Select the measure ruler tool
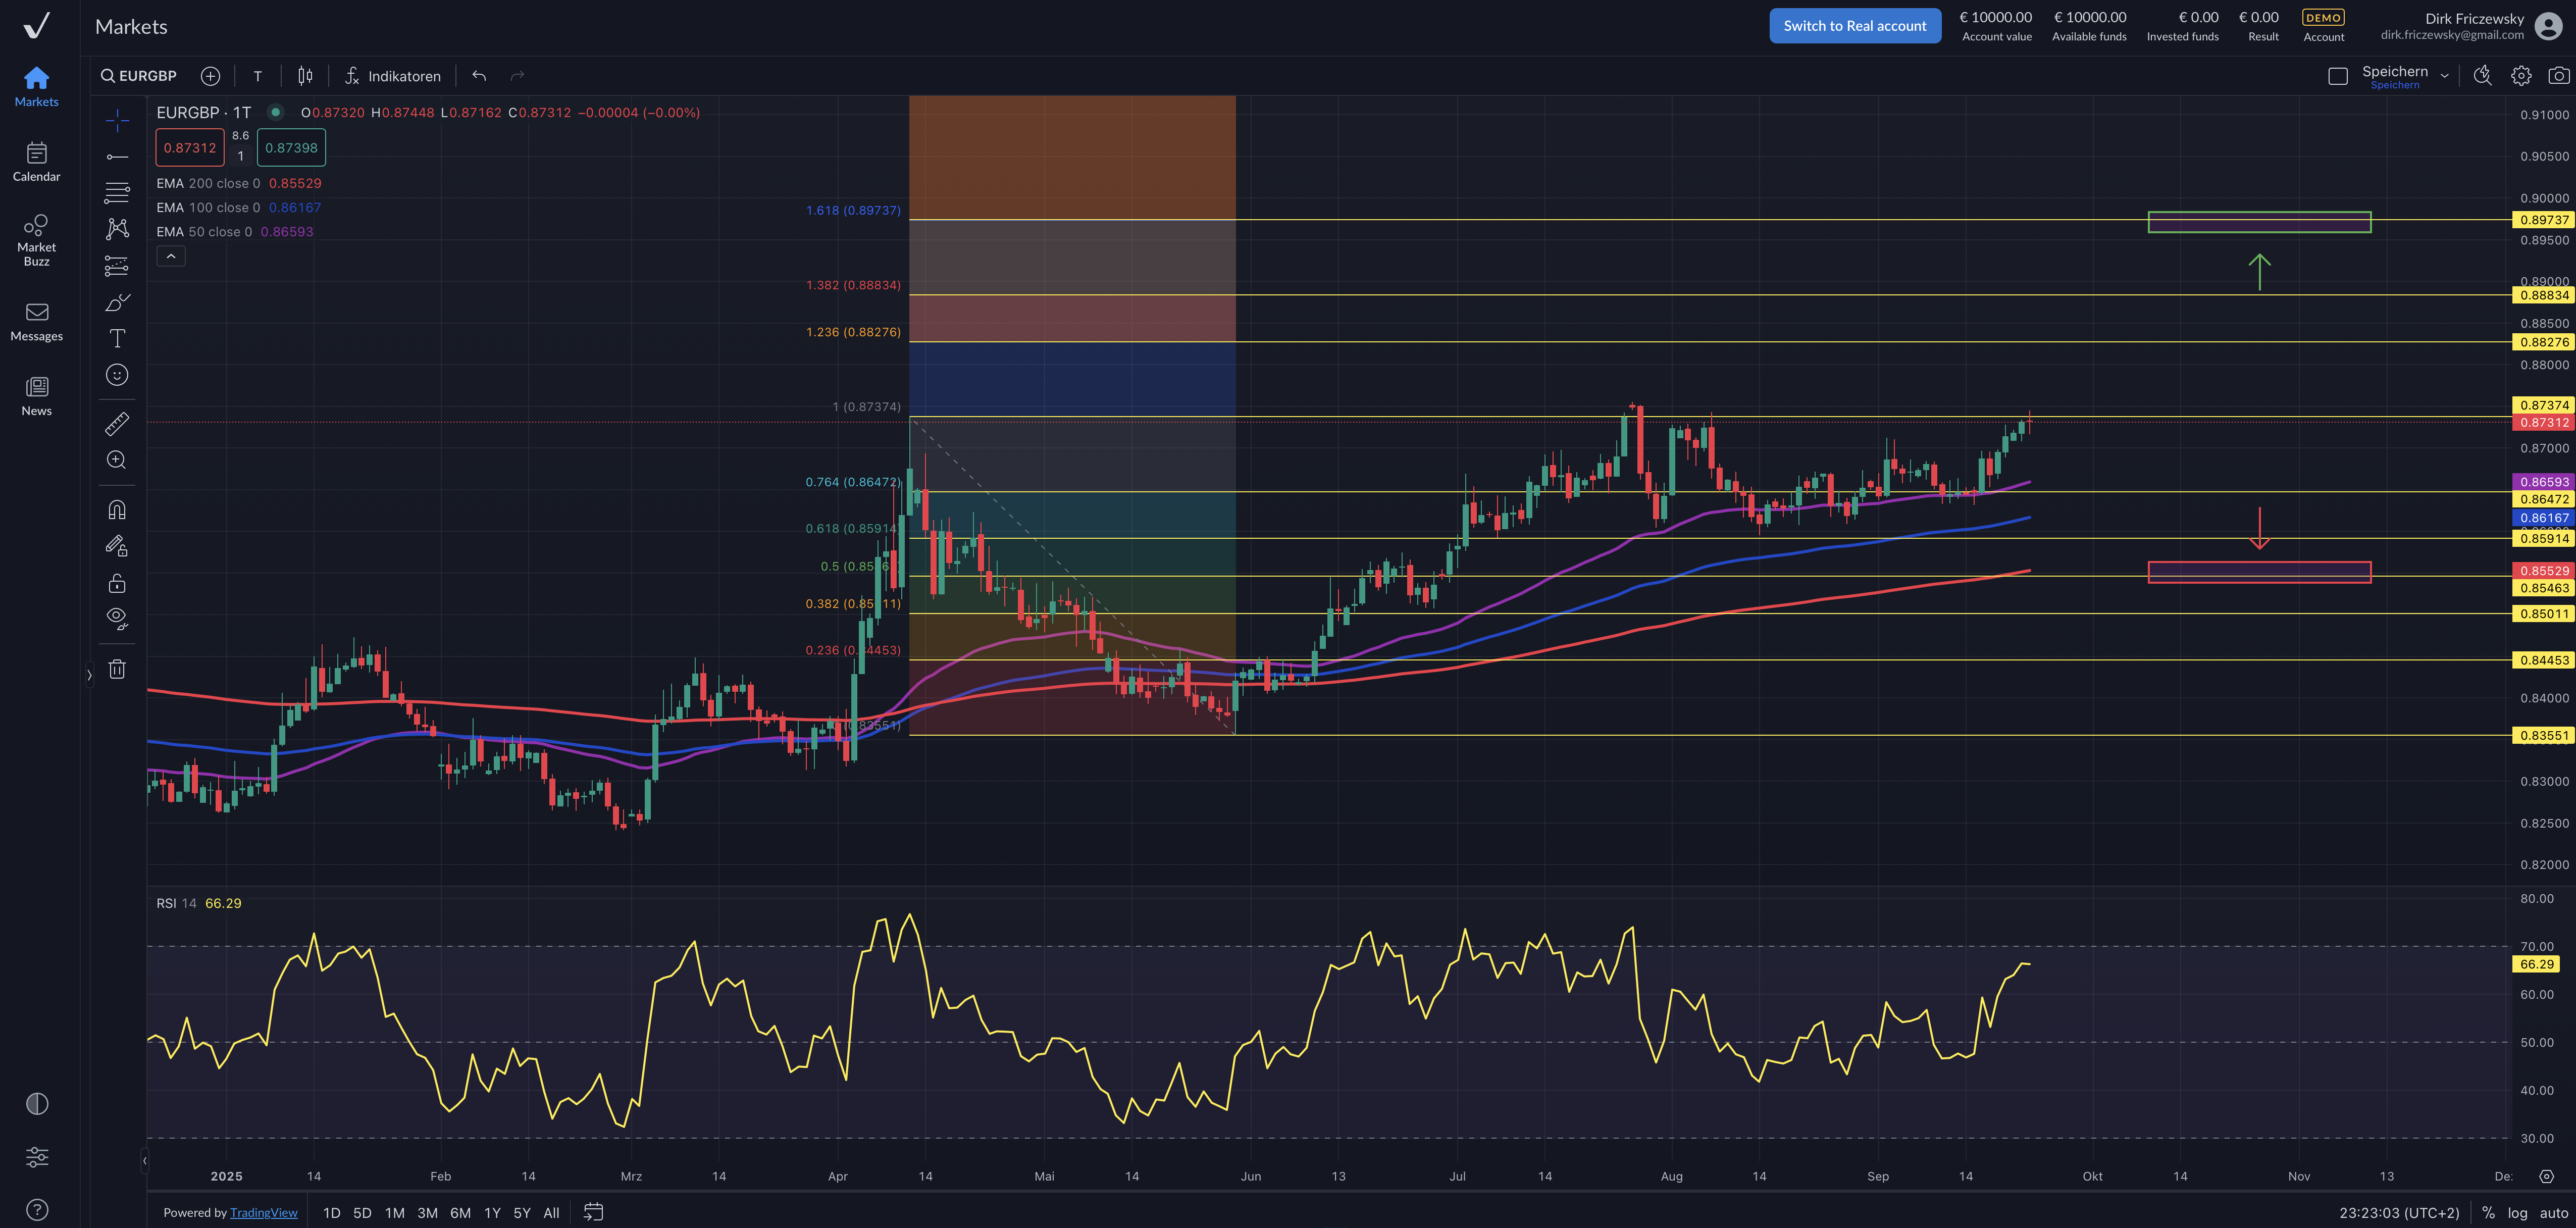2576x1228 pixels. pyautogui.click(x=117, y=423)
